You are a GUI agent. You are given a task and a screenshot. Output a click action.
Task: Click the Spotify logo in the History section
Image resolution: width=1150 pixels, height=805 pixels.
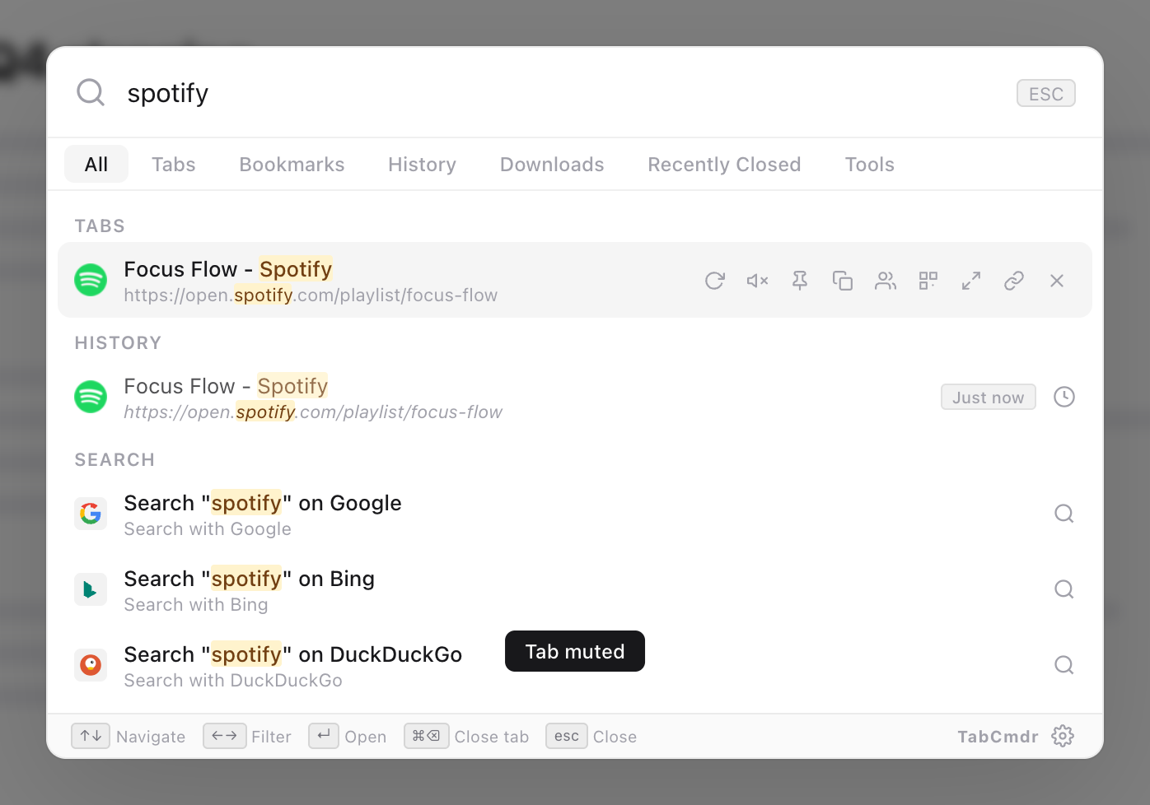(91, 397)
